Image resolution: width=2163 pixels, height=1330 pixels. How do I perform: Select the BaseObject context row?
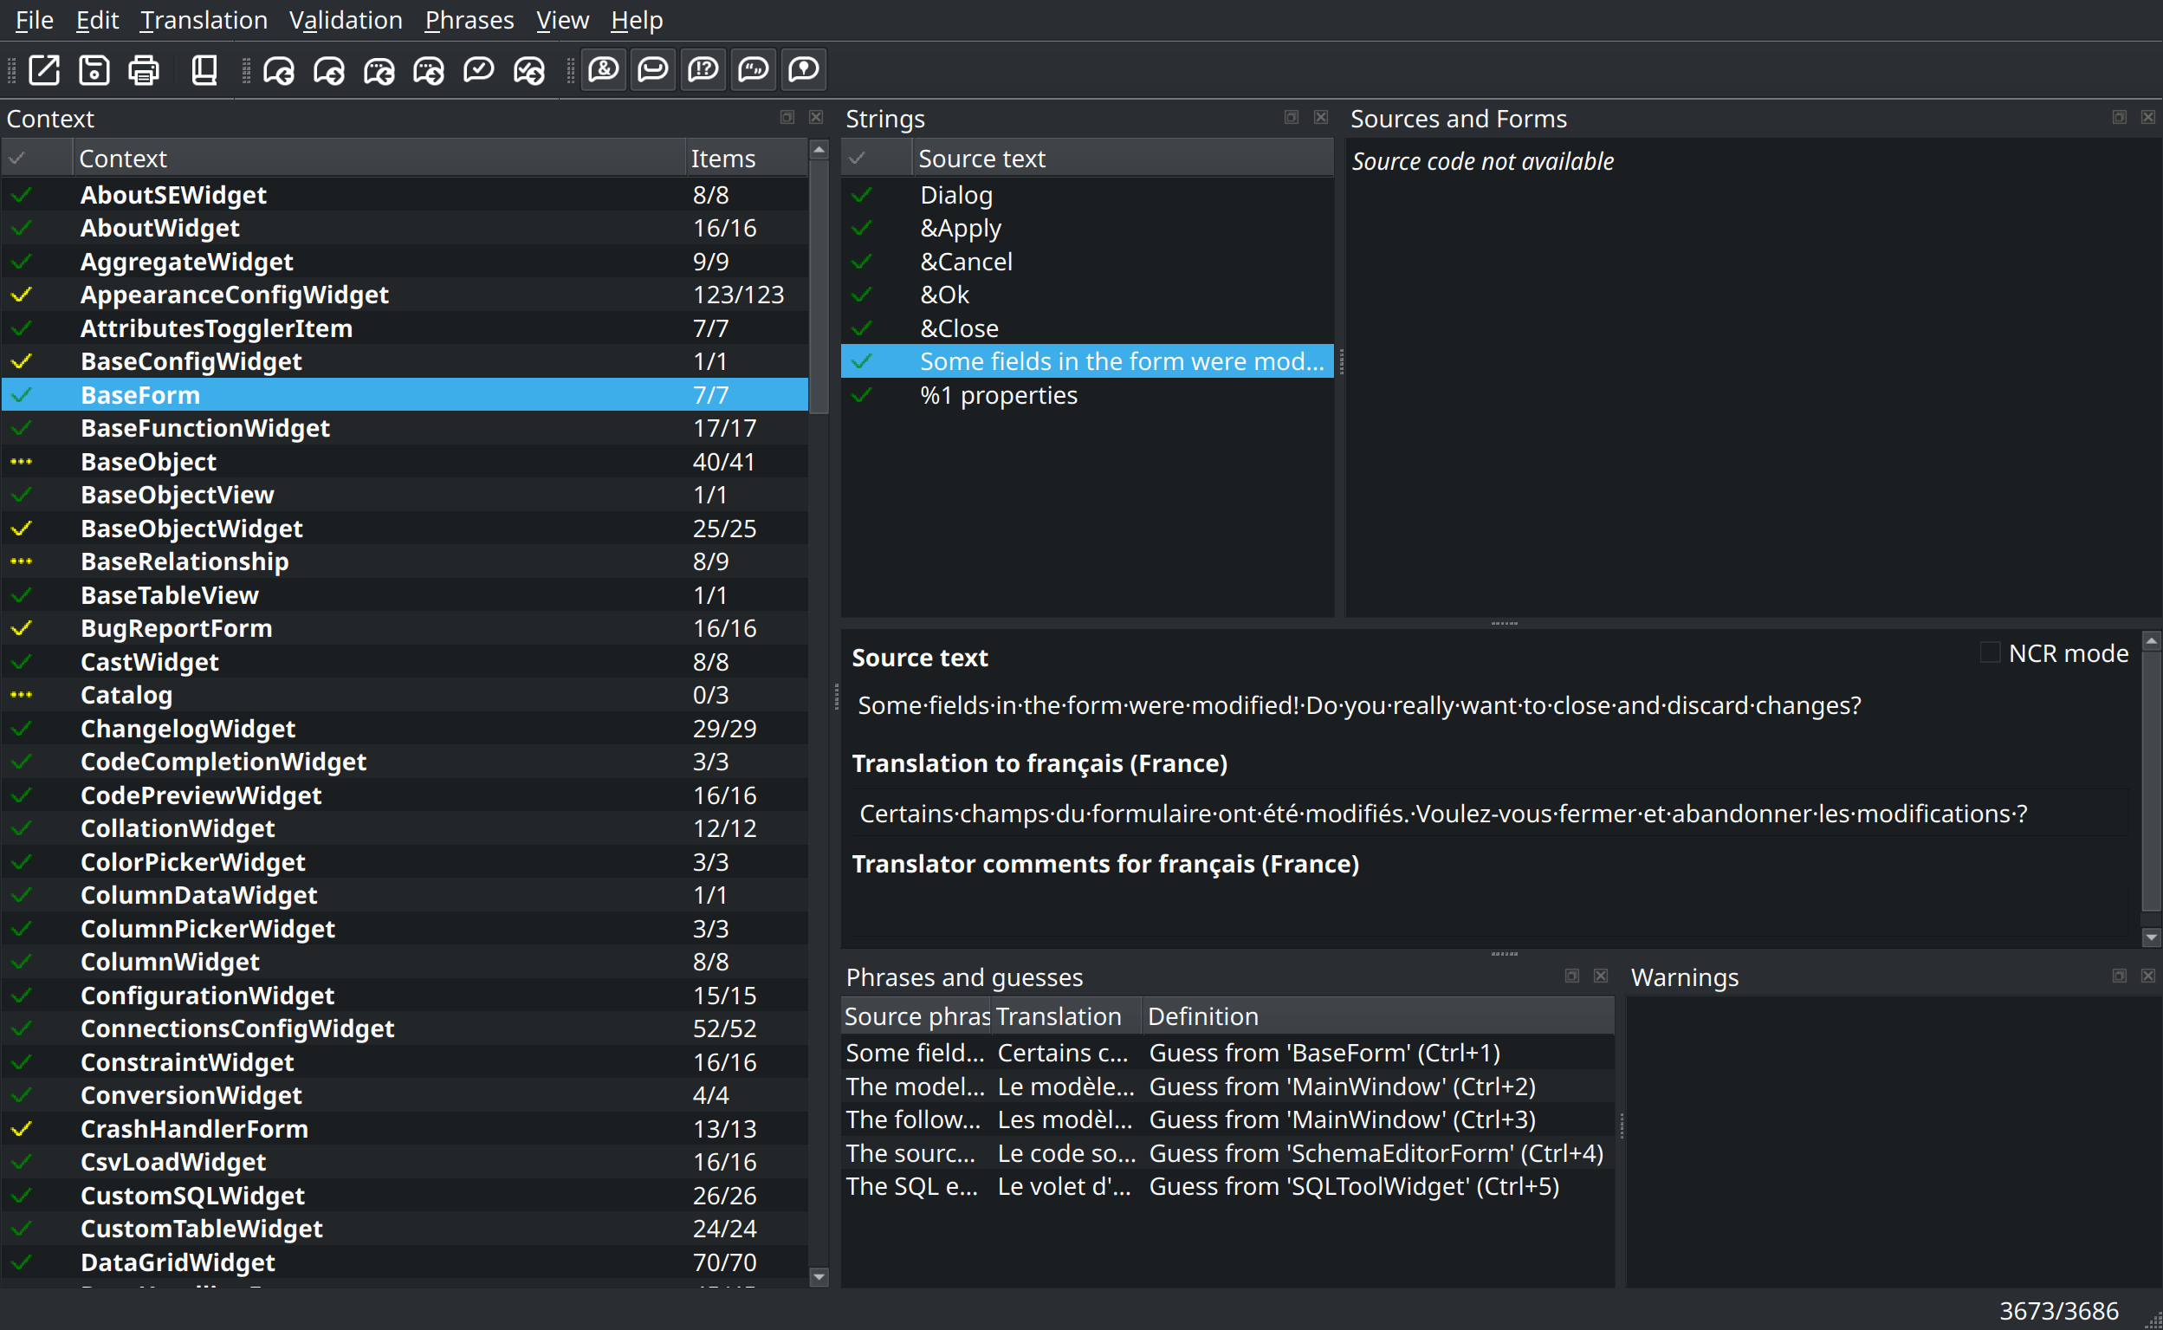[405, 462]
